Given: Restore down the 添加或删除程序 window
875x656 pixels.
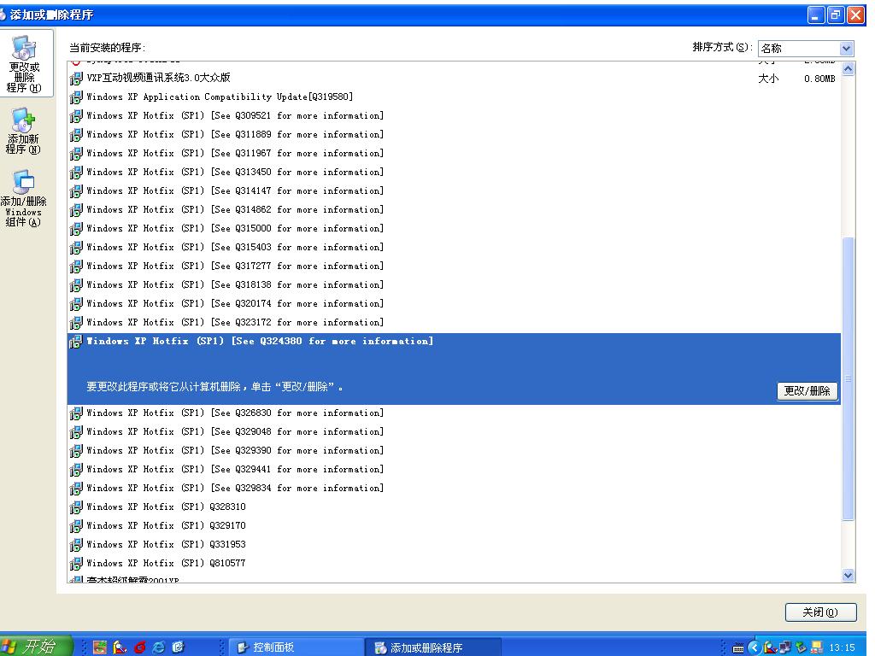Looking at the screenshot, I should (836, 15).
